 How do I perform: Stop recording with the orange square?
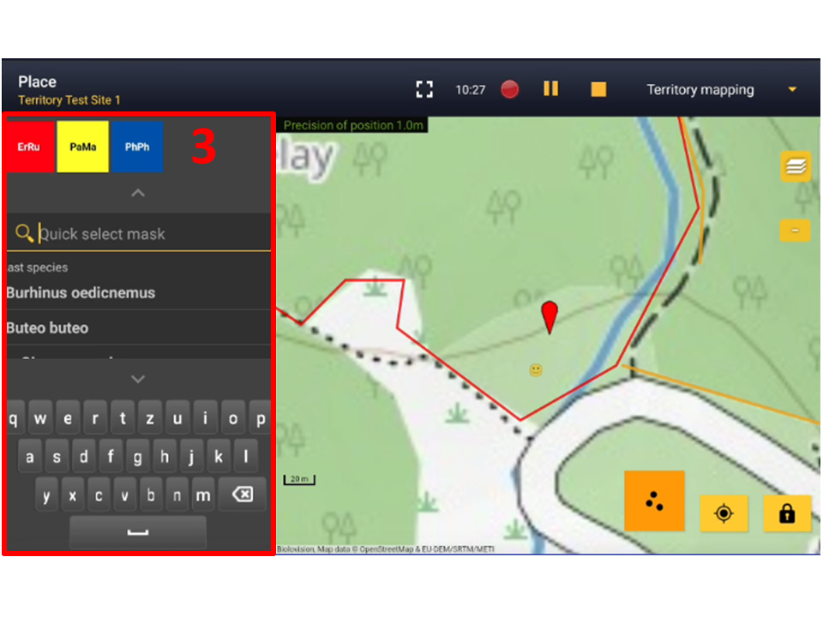(598, 89)
